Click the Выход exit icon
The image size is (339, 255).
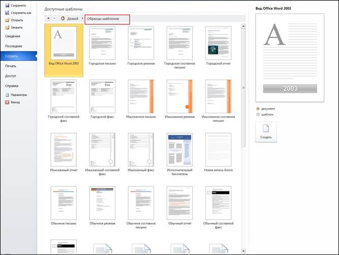(7, 102)
